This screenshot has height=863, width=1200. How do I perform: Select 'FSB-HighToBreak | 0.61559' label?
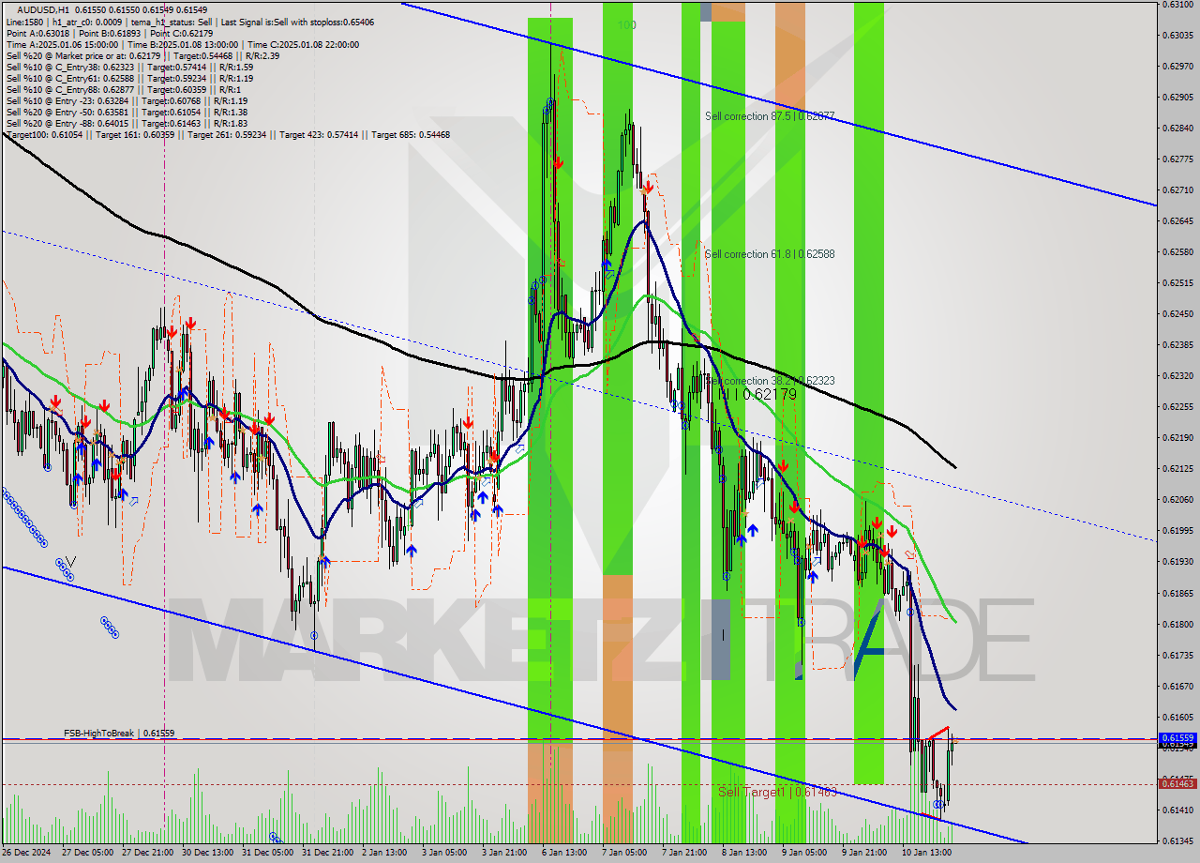tap(119, 733)
